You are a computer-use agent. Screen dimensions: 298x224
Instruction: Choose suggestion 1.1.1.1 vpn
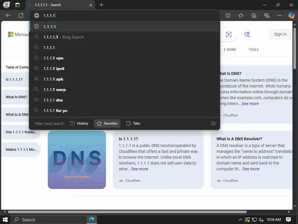point(125,58)
